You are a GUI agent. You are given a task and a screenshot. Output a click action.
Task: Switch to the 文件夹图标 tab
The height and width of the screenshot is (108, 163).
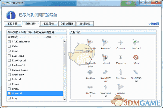[x=67, y=24]
